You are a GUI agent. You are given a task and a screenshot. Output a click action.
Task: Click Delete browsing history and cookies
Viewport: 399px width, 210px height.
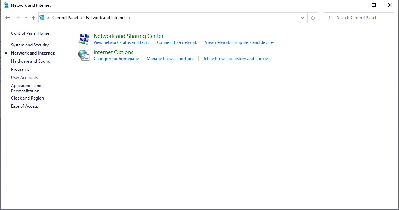coord(236,59)
